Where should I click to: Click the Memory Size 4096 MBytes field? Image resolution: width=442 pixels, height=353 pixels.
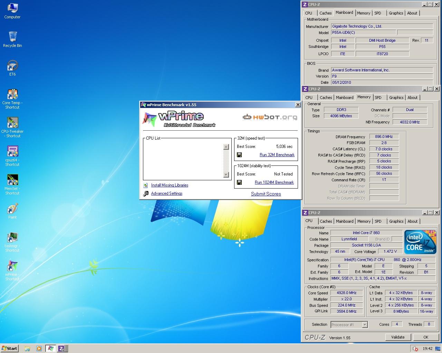tap(341, 116)
